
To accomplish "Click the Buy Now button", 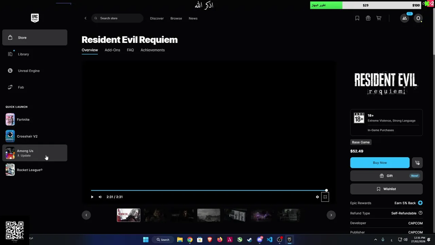I will [380, 163].
